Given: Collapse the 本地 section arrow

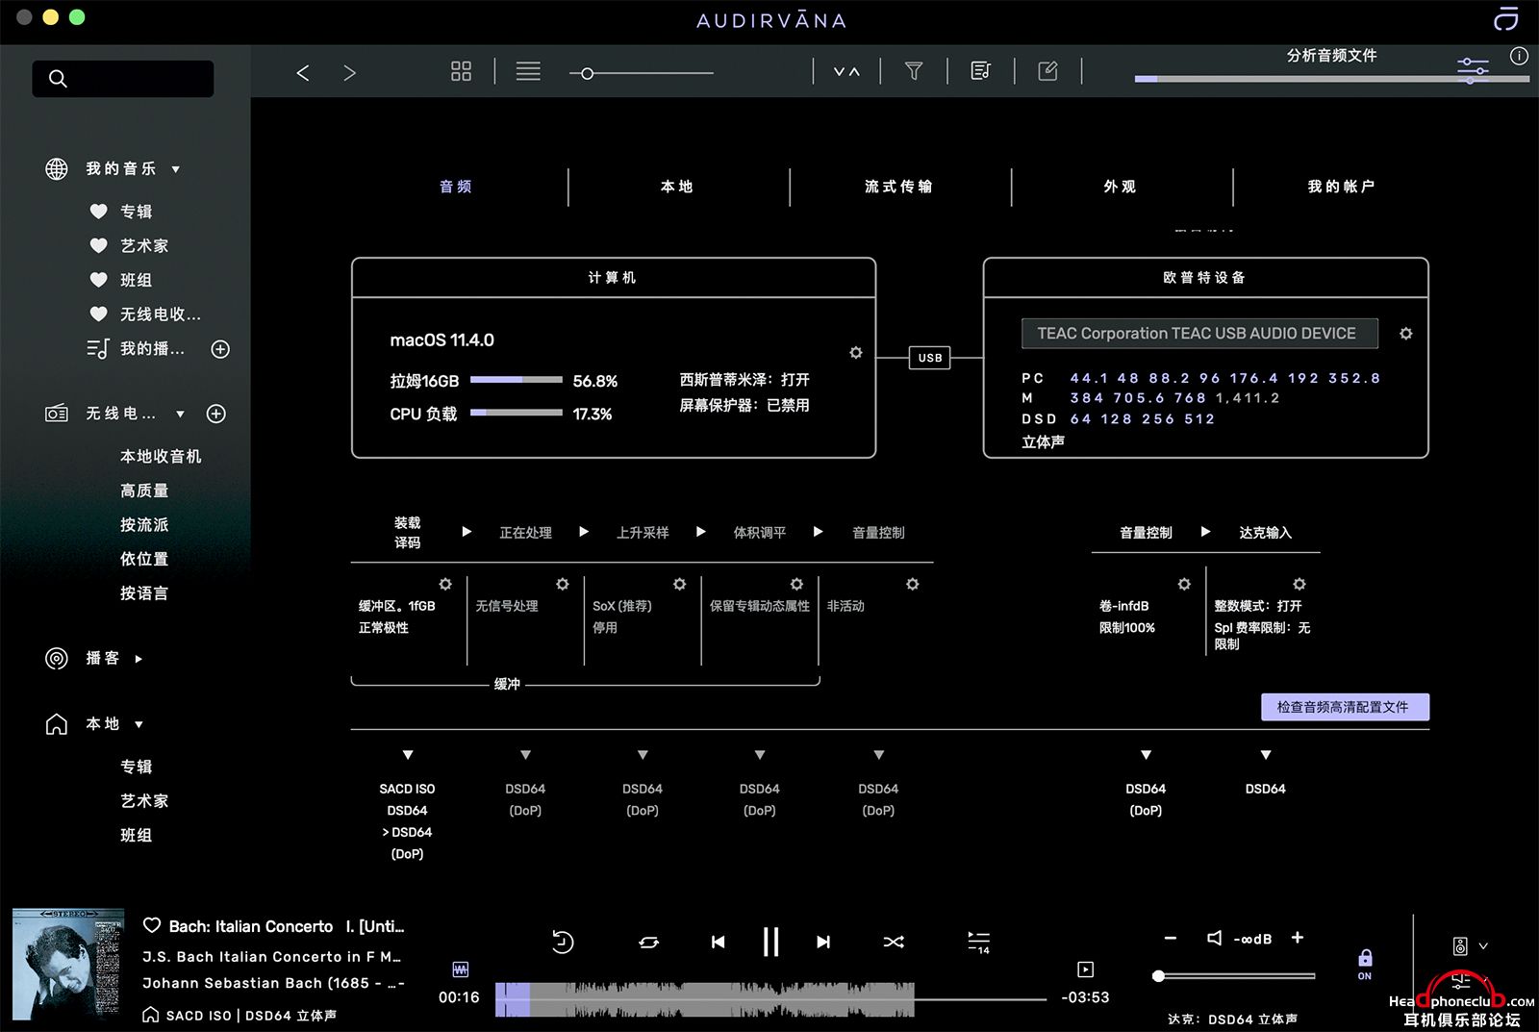Looking at the screenshot, I should click(x=139, y=724).
